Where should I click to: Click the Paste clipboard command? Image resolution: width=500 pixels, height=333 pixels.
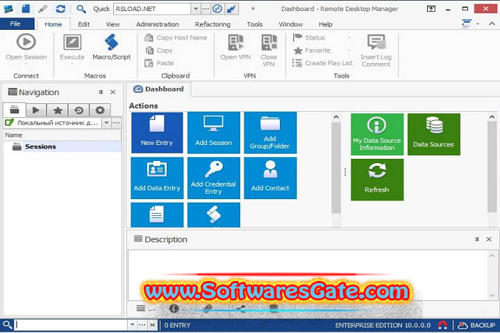[x=159, y=63]
